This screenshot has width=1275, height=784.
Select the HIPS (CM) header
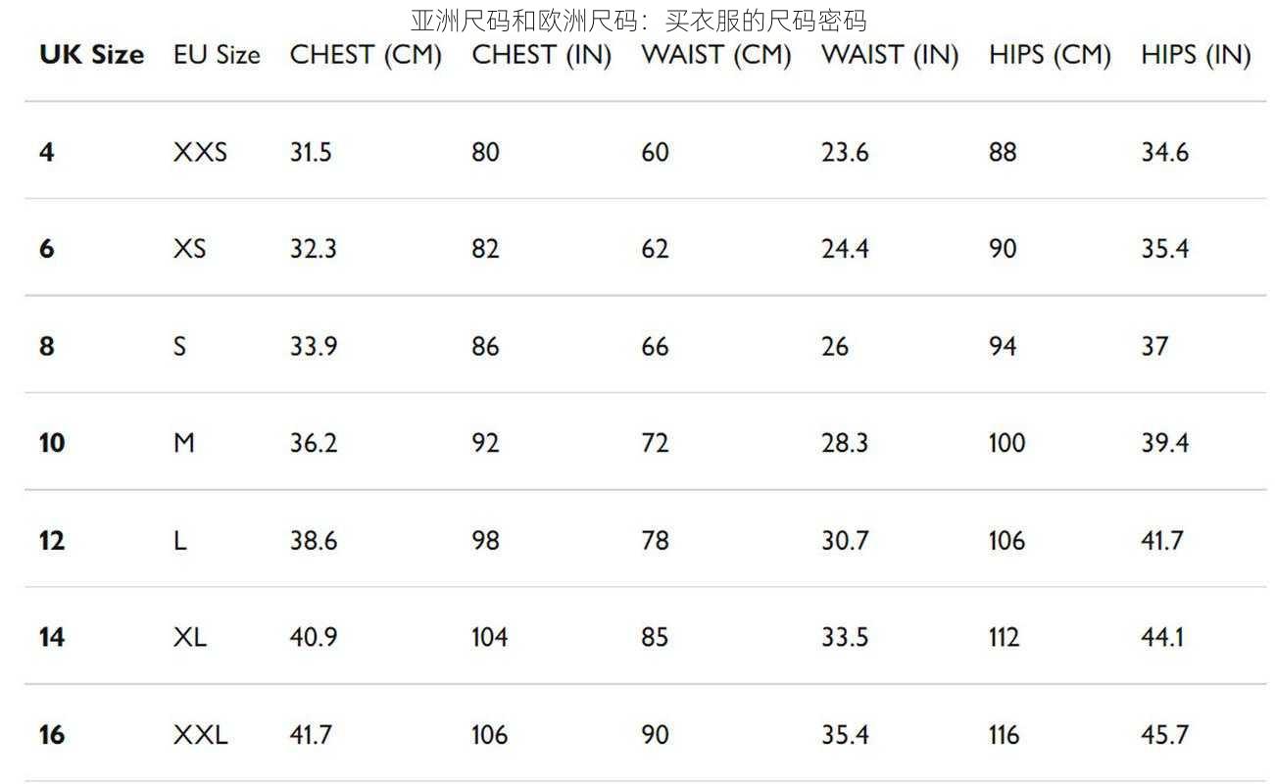(1050, 55)
